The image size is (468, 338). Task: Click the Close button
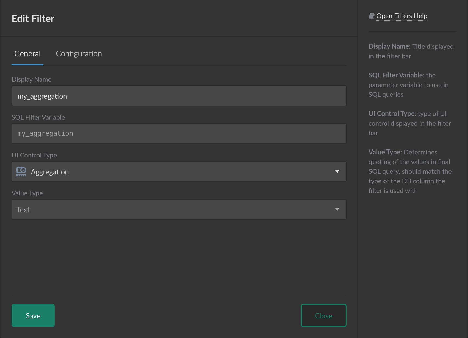coord(324,315)
